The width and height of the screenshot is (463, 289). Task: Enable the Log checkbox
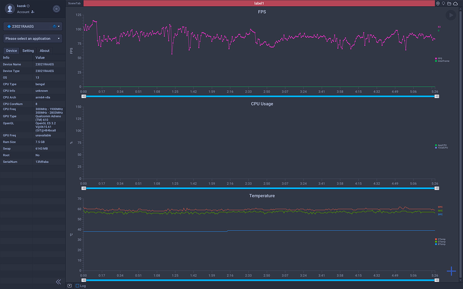77,286
